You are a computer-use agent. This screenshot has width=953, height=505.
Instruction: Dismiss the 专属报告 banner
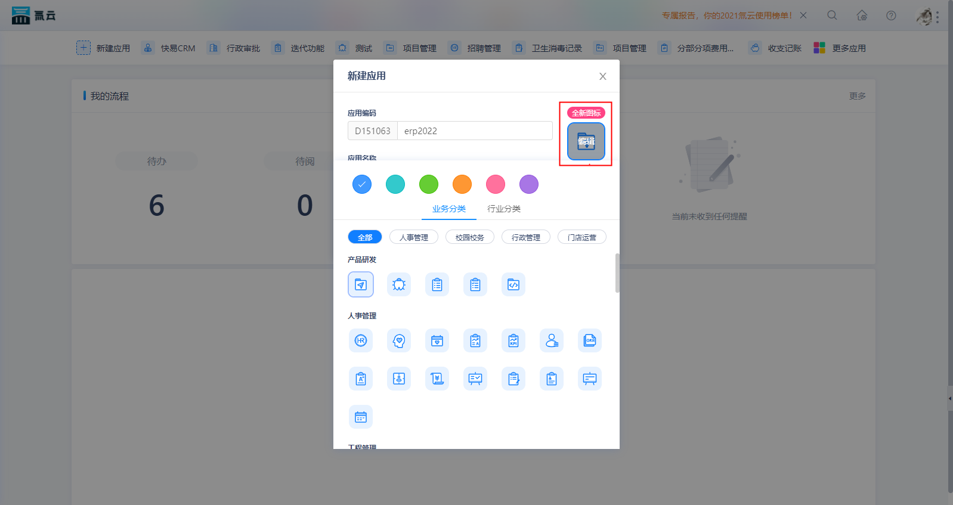point(803,16)
